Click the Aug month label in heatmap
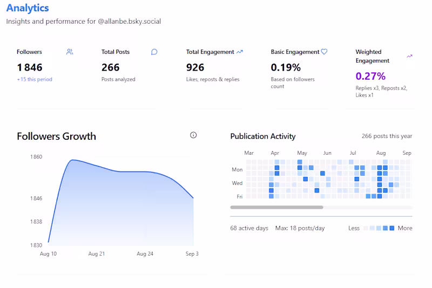Screen dimensions: 432x288 (381, 153)
